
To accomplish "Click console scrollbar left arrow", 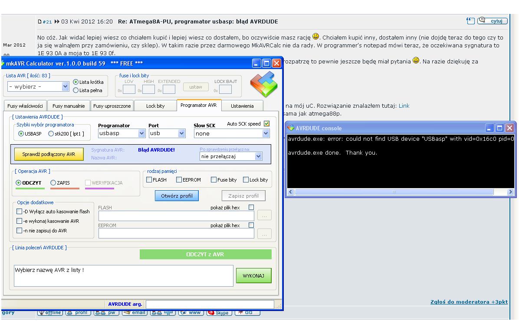I will [291, 192].
